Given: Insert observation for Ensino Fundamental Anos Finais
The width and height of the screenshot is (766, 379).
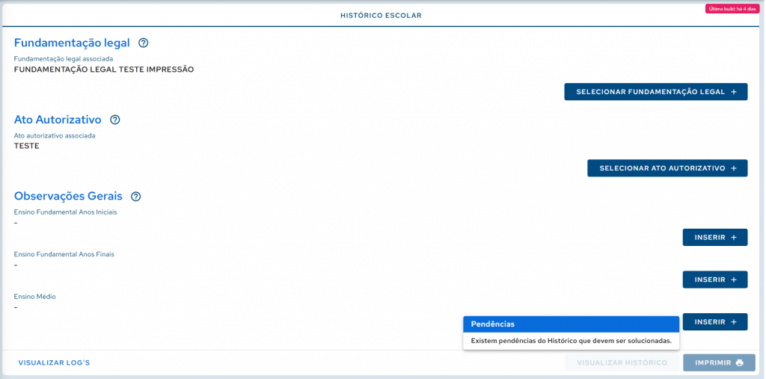Looking at the screenshot, I should [714, 280].
